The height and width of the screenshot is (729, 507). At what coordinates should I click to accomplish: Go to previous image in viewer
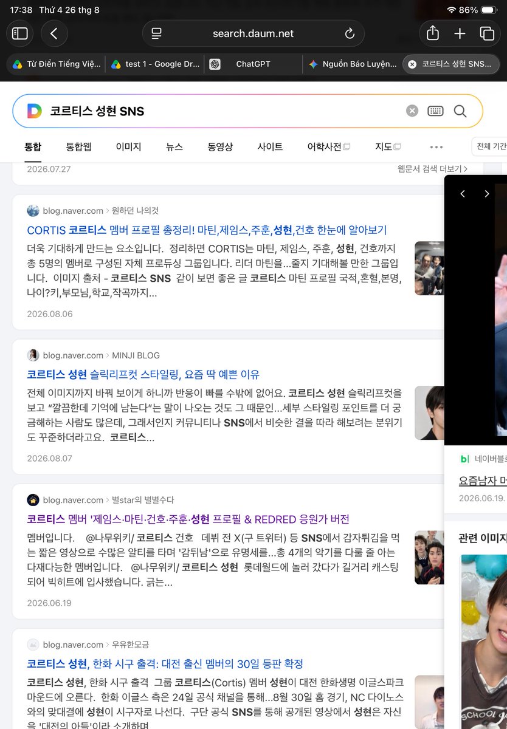click(463, 194)
